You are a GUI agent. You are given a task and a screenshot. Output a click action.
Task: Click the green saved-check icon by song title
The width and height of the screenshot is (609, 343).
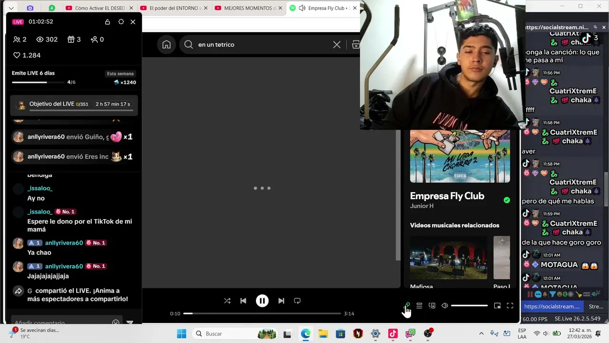point(507,200)
